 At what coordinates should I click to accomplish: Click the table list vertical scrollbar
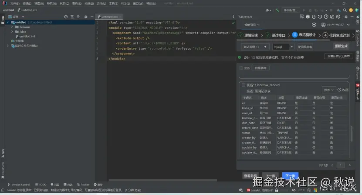point(352,134)
